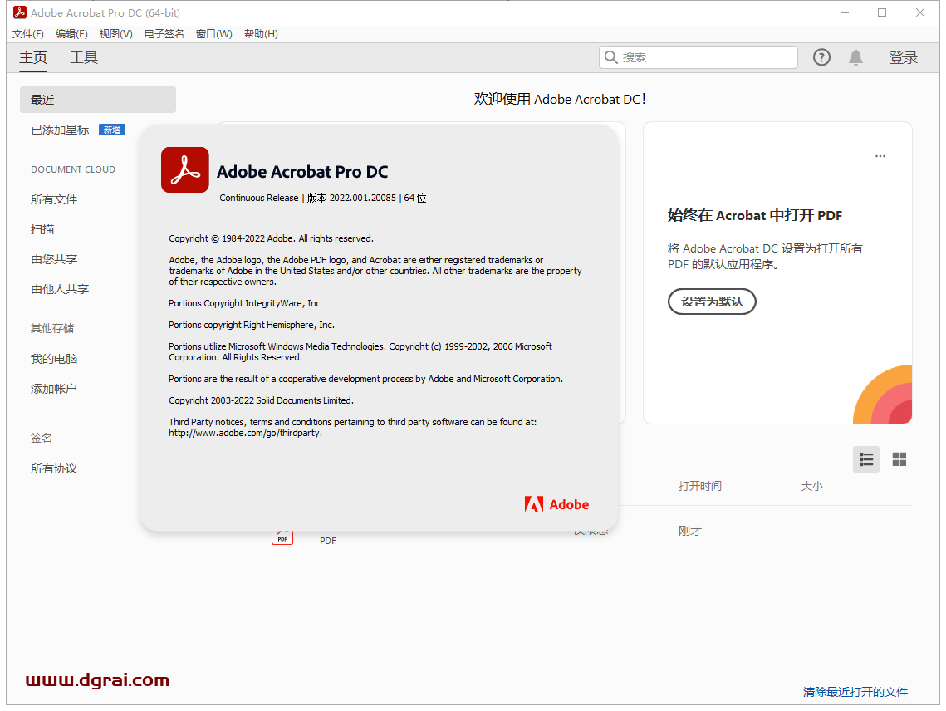
Task: Open the notifications bell icon
Action: point(855,56)
